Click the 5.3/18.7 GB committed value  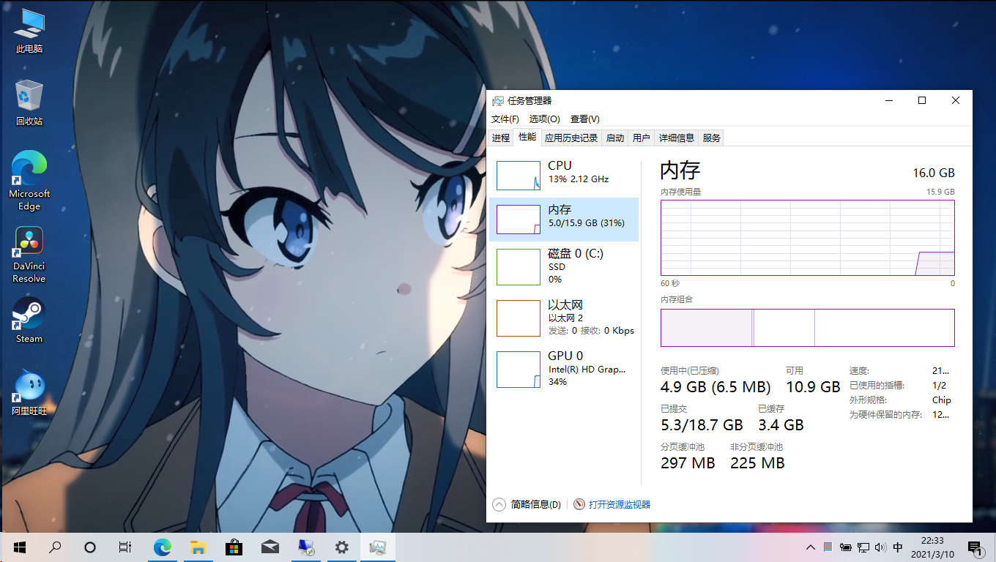(x=702, y=424)
